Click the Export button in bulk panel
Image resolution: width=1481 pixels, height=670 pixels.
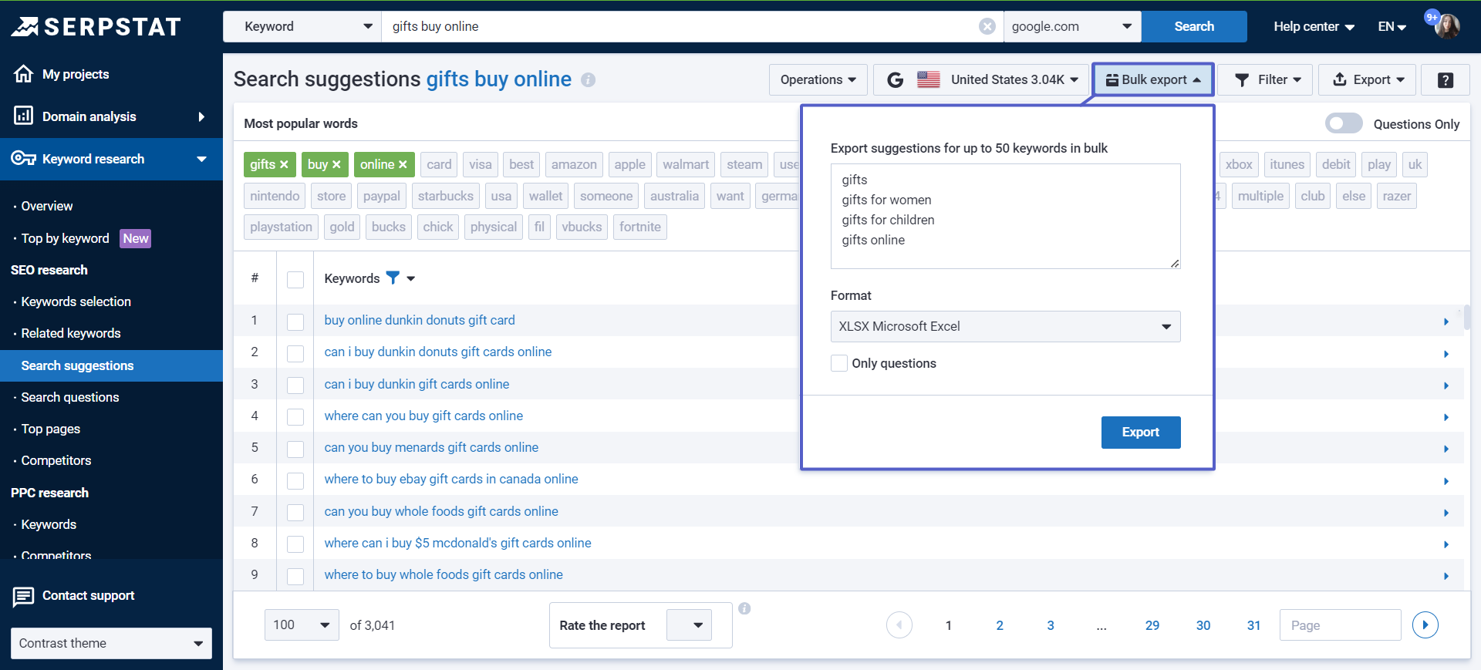click(x=1140, y=433)
